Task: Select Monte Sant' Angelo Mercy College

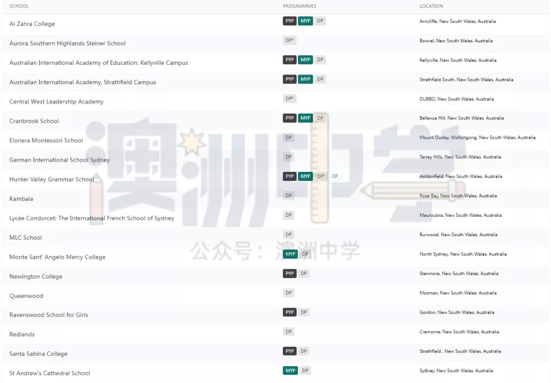Action: pyautogui.click(x=57, y=257)
